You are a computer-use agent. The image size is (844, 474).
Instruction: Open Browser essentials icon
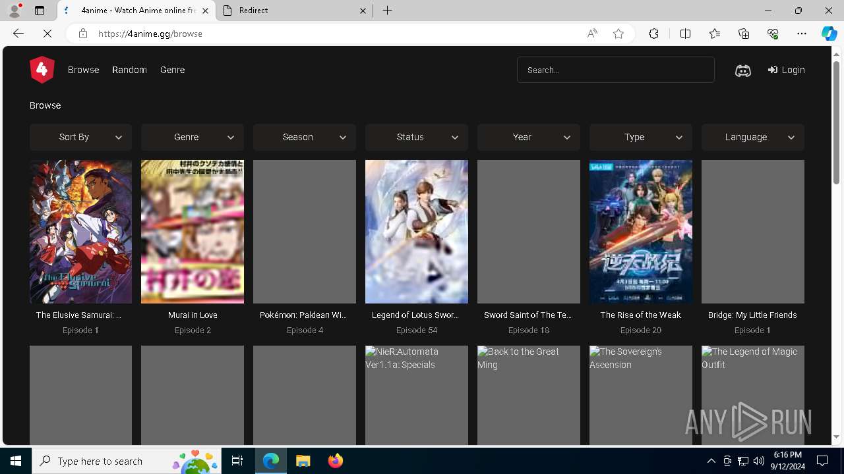773,34
